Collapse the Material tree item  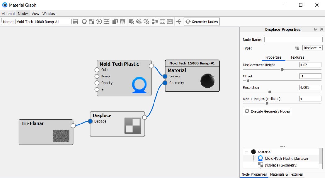246,152
